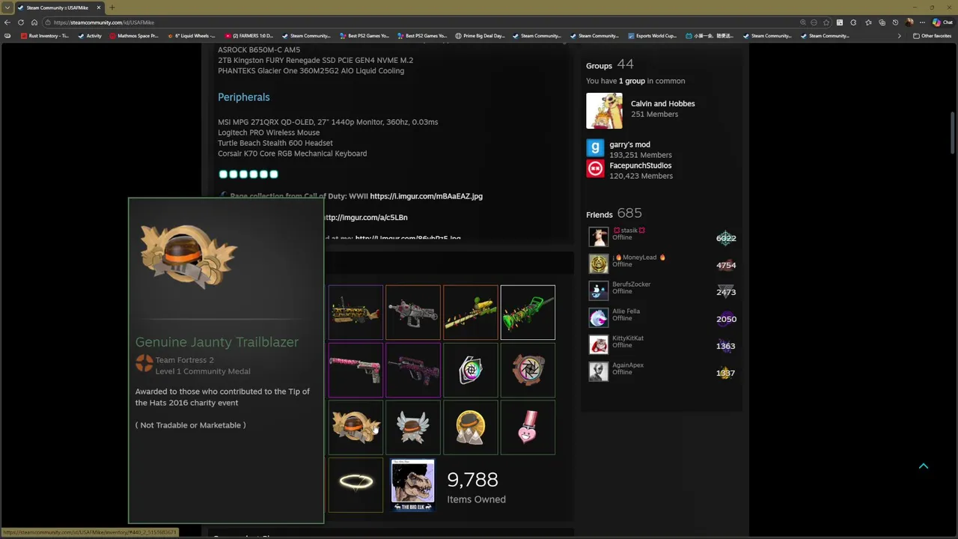958x539 pixels.
Task: Open The Big Elk dinosaur item
Action: [x=413, y=485]
